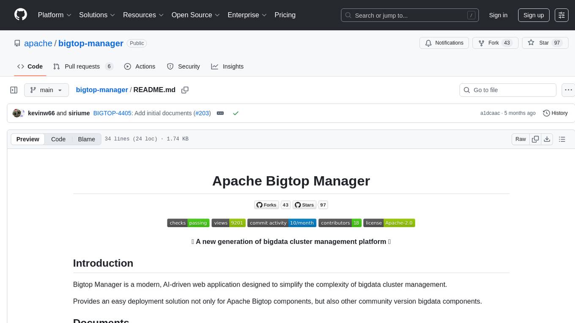Open the document outline list
Image resolution: width=575 pixels, height=323 pixels.
pos(562,139)
